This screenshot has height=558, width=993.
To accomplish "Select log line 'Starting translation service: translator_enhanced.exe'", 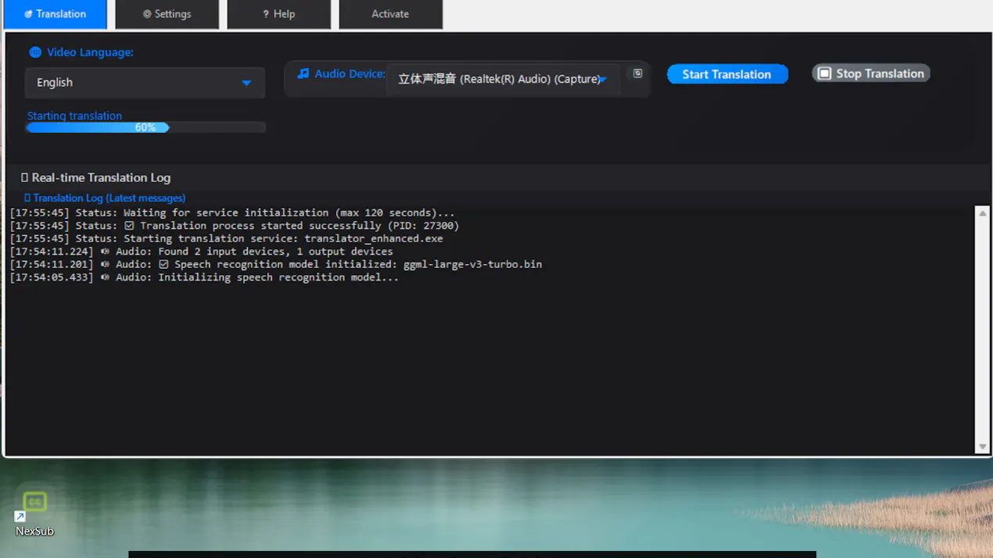I will coord(227,238).
